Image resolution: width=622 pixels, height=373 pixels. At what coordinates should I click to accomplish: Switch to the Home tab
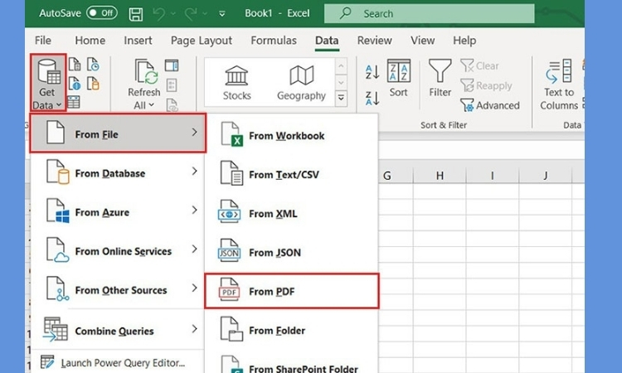90,41
